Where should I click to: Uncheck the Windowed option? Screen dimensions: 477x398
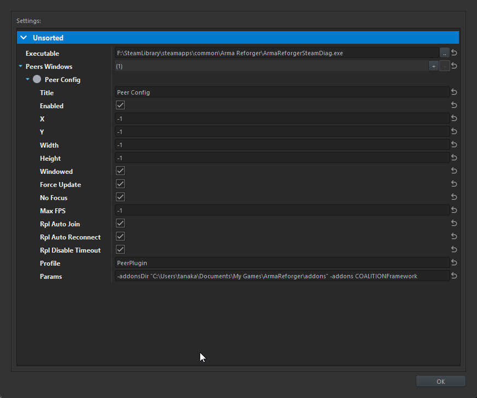coord(120,171)
